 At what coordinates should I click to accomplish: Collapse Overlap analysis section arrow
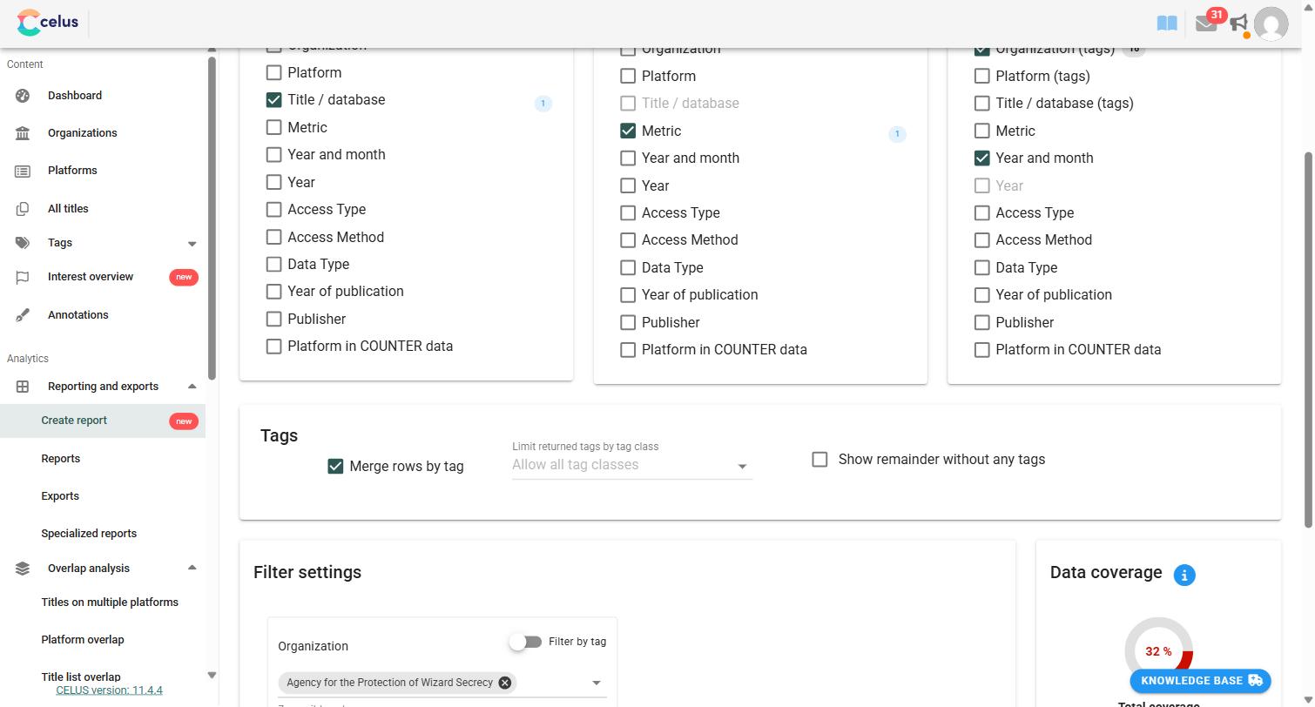click(192, 569)
